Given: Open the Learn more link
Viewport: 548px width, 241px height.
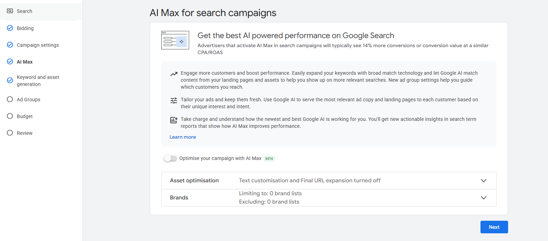Looking at the screenshot, I should [183, 137].
